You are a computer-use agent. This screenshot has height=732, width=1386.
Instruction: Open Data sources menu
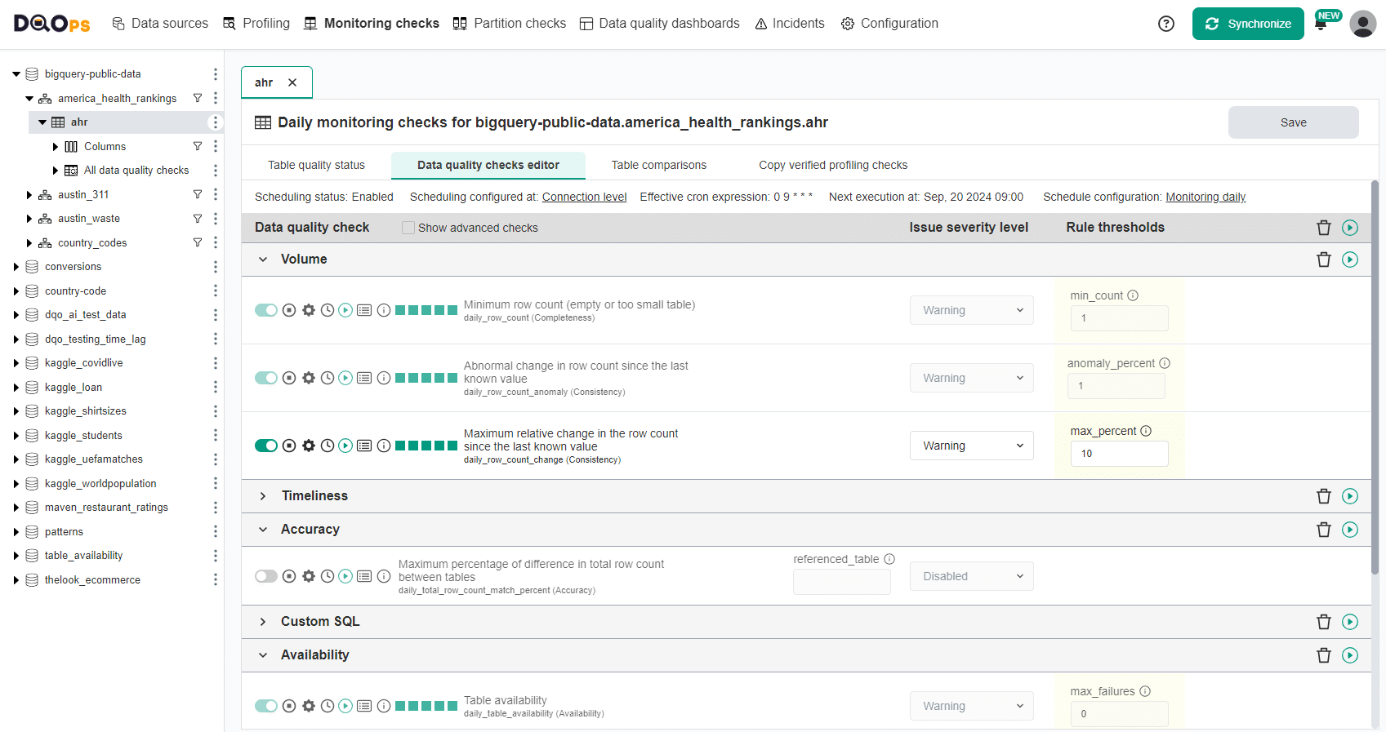[160, 24]
